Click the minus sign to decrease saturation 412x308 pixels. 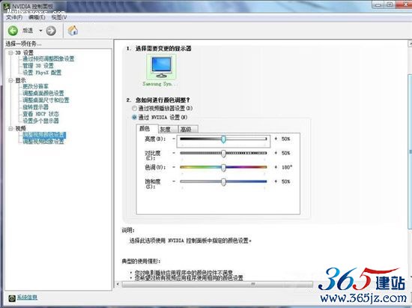point(174,181)
